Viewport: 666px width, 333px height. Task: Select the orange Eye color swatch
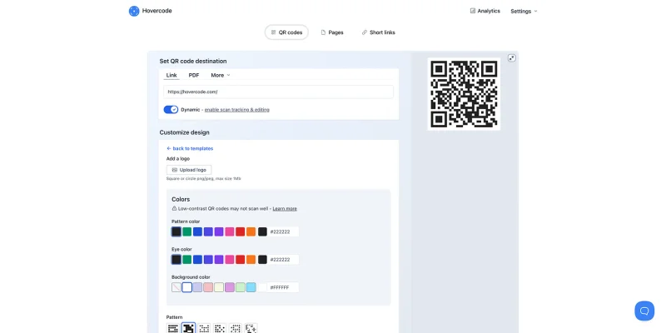251,260
